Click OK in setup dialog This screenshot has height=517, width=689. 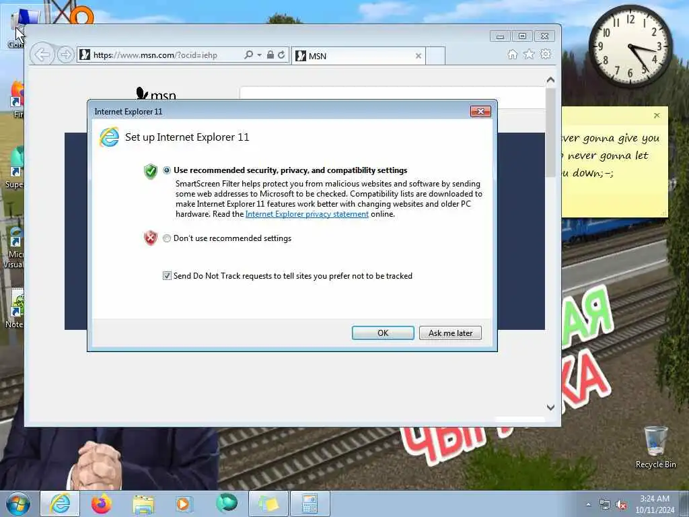coord(383,333)
